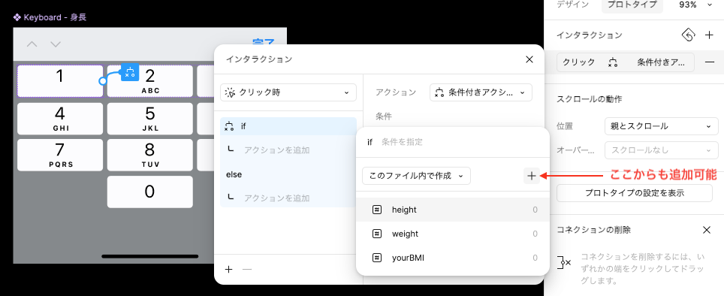Screen dimensions: 724x296
Task: Click the plus icon at the dialog bottom
Action: point(228,269)
